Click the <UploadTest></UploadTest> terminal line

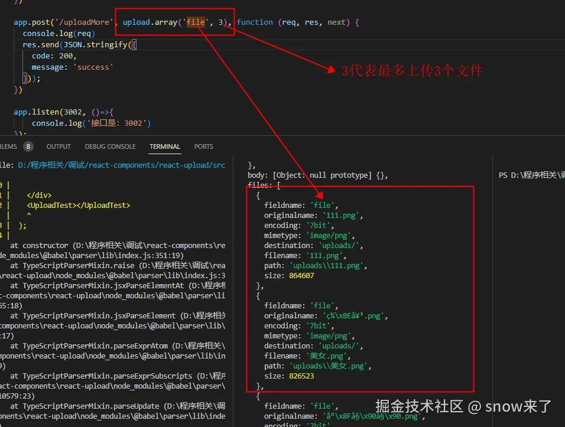pos(79,205)
